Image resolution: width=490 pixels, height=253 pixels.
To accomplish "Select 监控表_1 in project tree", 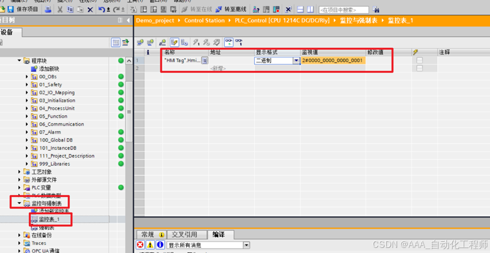I will click(49, 219).
